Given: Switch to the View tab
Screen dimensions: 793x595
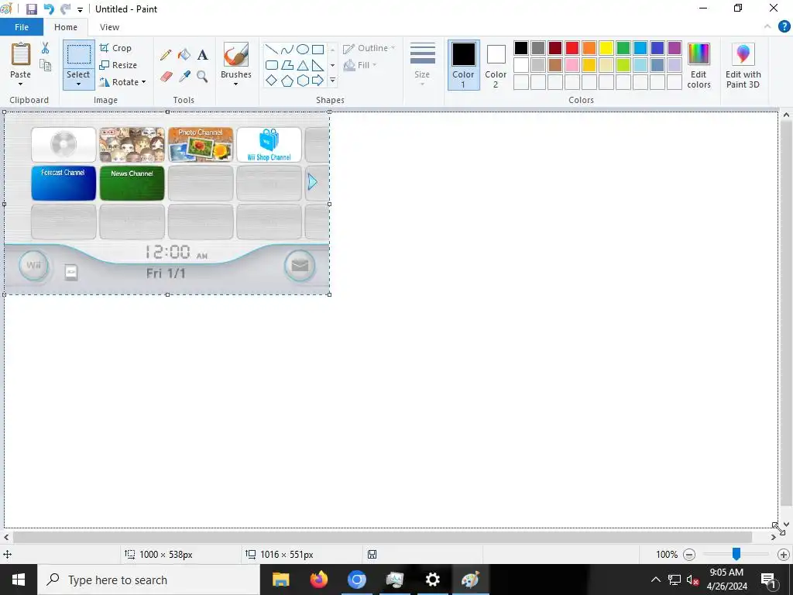Looking at the screenshot, I should coord(109,27).
